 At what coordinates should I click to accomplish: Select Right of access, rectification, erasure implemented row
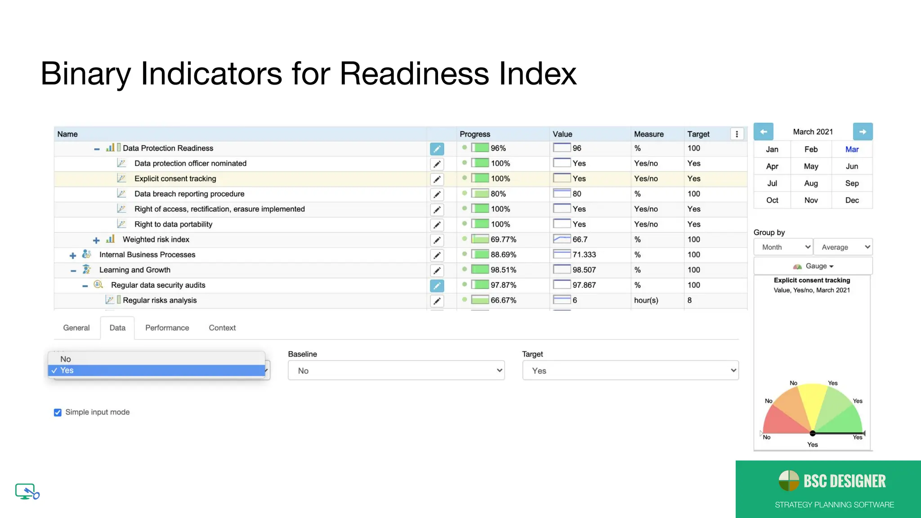click(401, 209)
